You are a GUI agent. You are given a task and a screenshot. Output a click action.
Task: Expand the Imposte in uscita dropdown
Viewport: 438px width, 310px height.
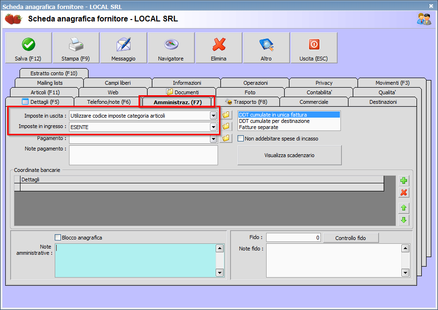[213, 115]
